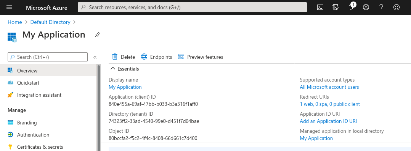Click the Directory (tenant) ID label

(x=131, y=114)
